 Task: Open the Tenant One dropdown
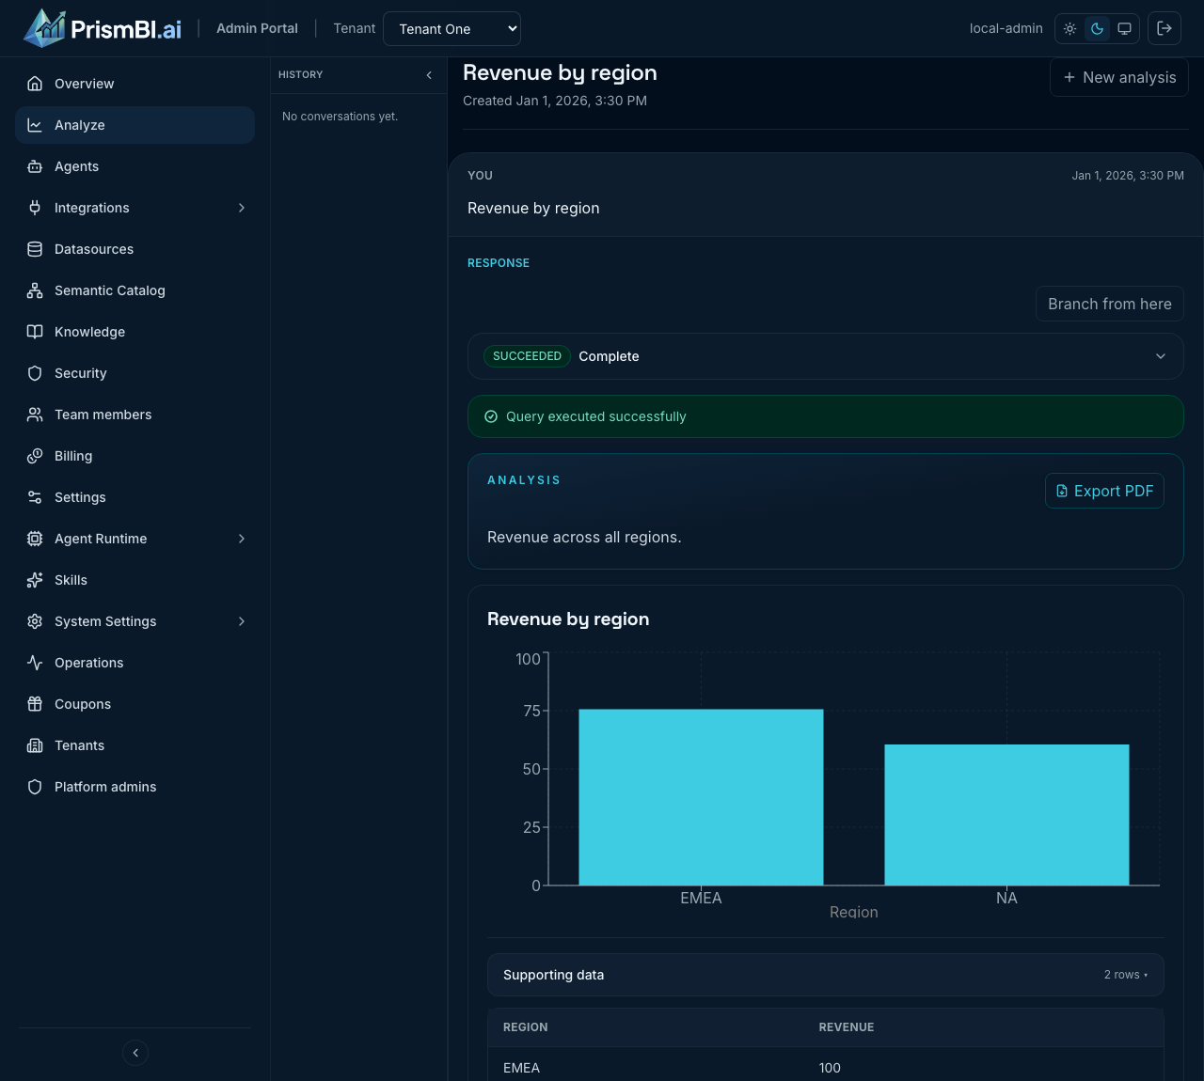(x=451, y=29)
